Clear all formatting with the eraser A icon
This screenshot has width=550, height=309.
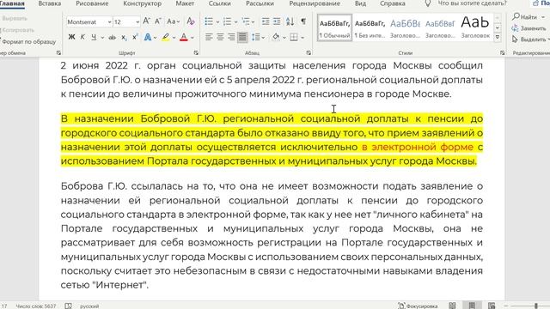[x=191, y=21]
